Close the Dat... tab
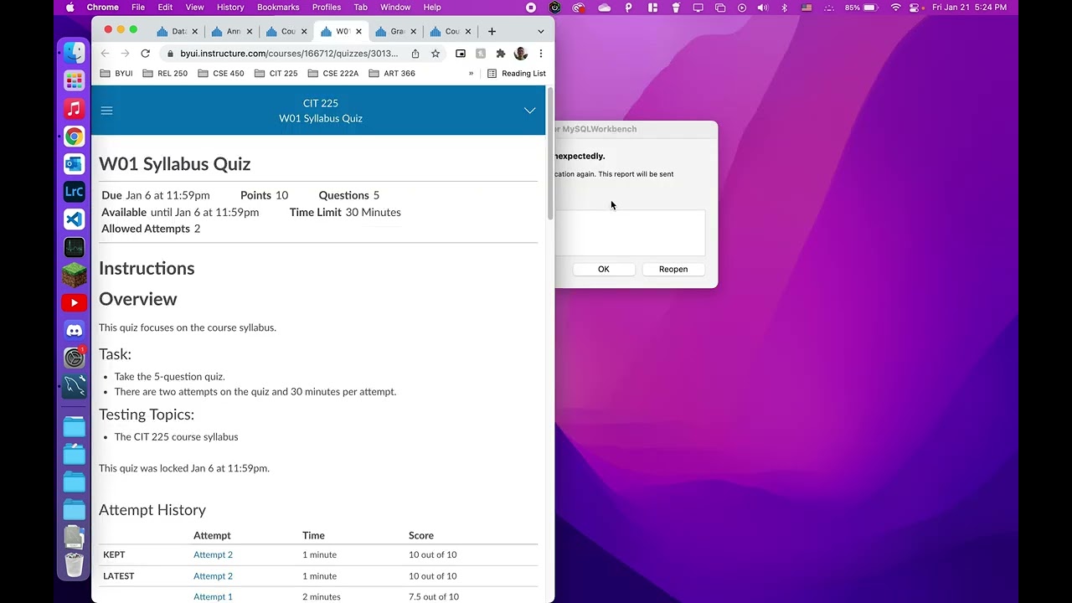 [195, 32]
